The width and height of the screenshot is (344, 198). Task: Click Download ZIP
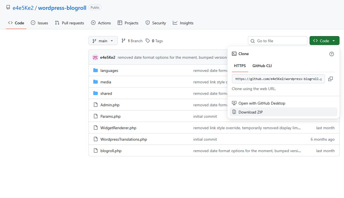point(250,112)
